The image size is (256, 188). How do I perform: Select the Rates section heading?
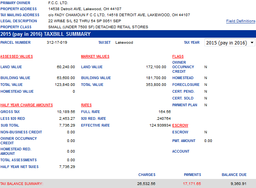86,105
